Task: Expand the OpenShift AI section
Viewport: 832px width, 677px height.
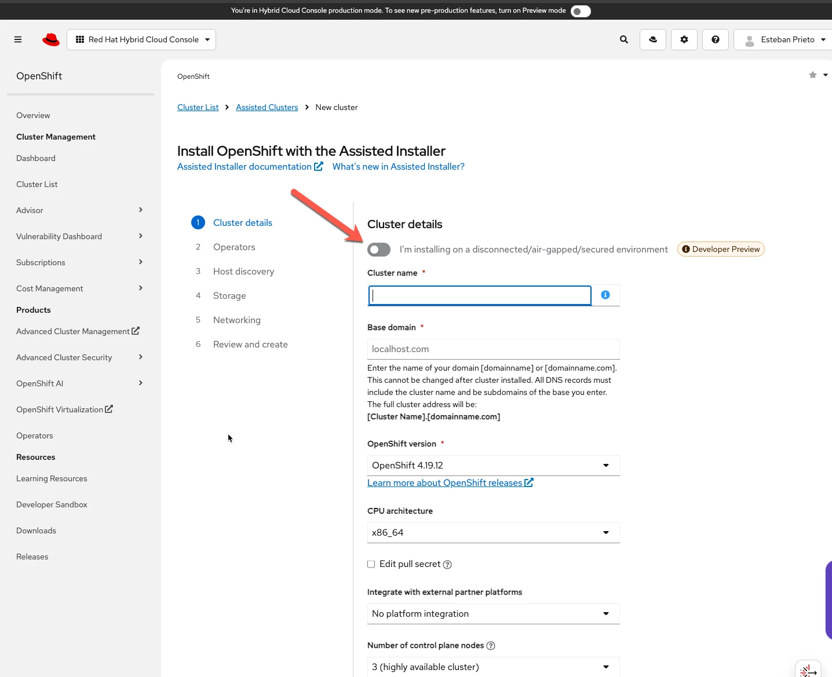Action: 80,383
